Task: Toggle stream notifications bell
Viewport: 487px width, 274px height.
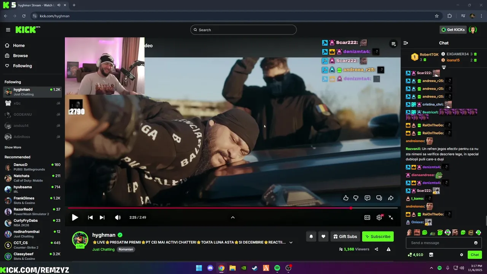Action: [311, 236]
